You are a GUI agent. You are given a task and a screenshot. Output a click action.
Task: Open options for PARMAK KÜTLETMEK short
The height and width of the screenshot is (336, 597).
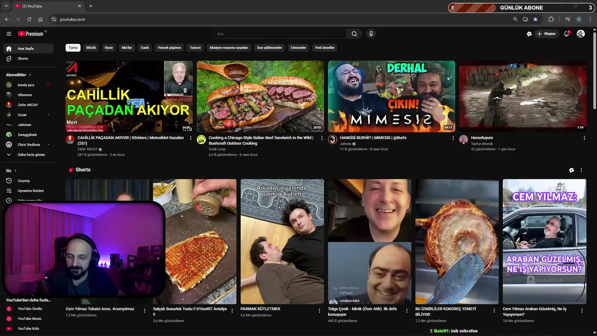[319, 311]
